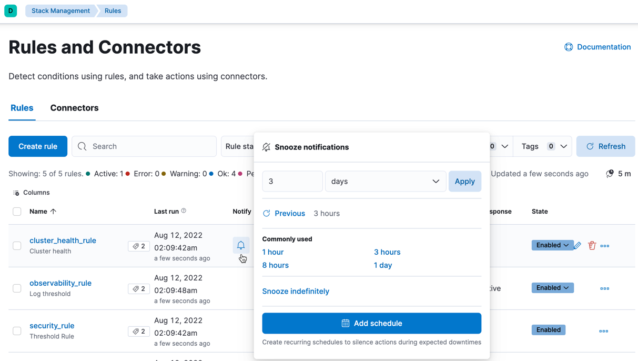Tick the checkbox beside observability_rule
This screenshot has width=638, height=361.
[16, 288]
